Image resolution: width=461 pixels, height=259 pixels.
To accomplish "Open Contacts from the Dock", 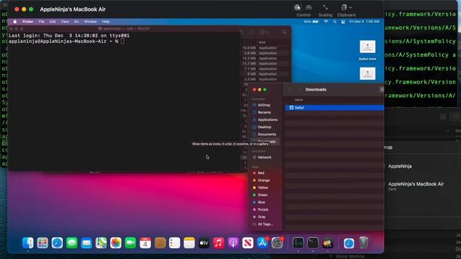I will (160, 243).
